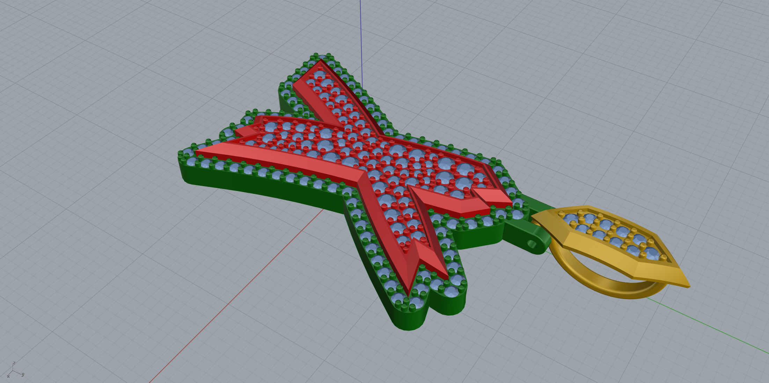Viewport: 769px width, 383px height.
Task: Click the world axes icon in the corner
Action: click(15, 370)
